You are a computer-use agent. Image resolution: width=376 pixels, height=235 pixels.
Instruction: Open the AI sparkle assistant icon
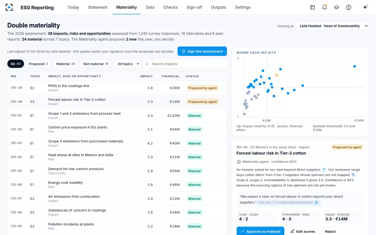coord(366,7)
